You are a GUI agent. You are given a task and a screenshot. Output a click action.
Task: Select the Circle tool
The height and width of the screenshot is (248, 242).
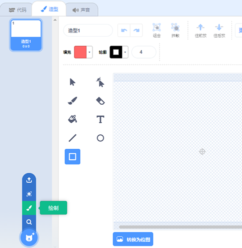coord(100,138)
